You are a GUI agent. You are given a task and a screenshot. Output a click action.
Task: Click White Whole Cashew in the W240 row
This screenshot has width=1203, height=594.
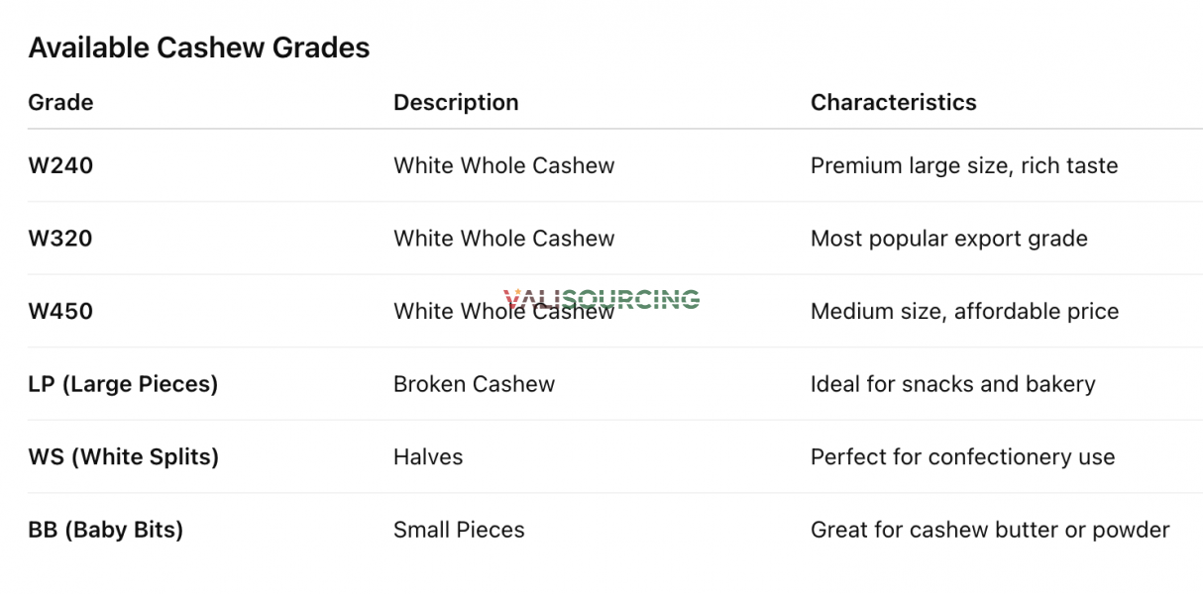pos(503,165)
